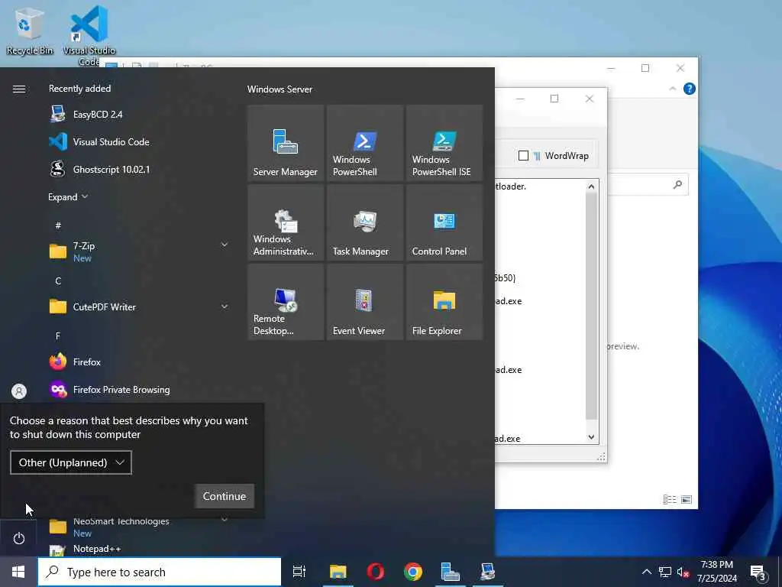Open Windows PowerShell ISE tile
This screenshot has height=587, width=782.
click(x=444, y=143)
